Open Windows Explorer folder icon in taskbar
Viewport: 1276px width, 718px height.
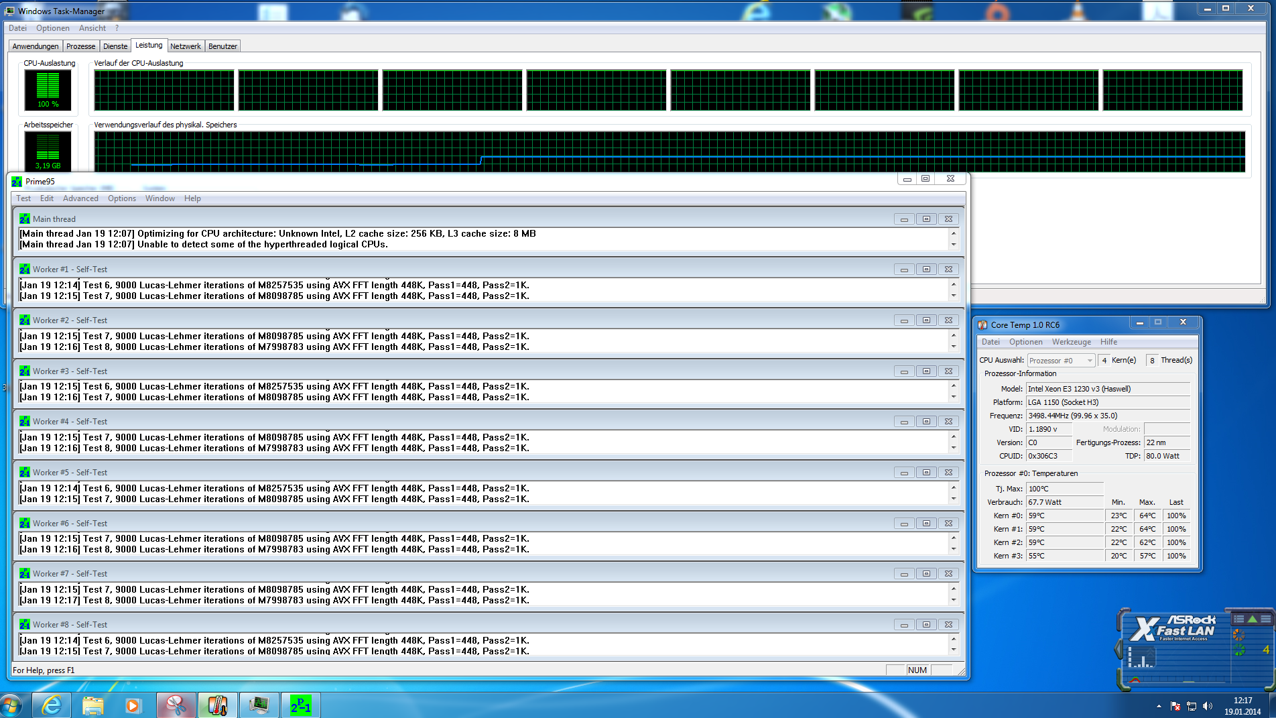[x=93, y=705]
